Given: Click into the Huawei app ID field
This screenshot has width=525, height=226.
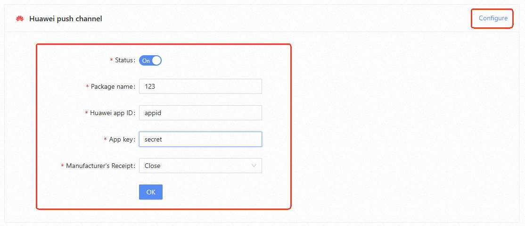Looking at the screenshot, I should (x=200, y=113).
